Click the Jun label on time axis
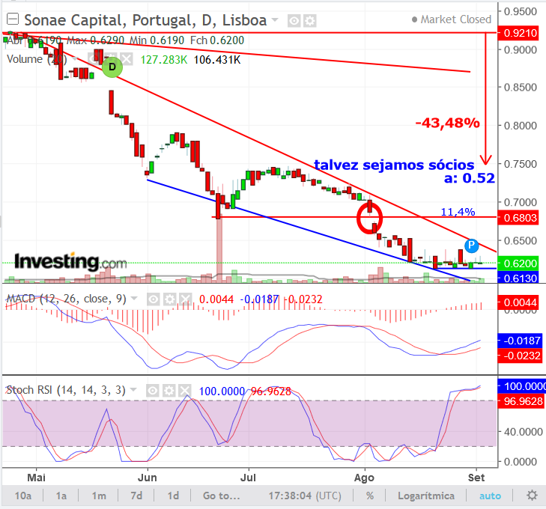The width and height of the screenshot is (546, 509). point(147,478)
